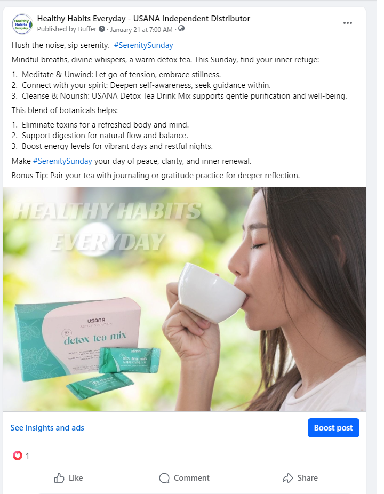384x494 pixels.
Task: Click the first #SerenitySunday hashtag
Action: coord(143,45)
